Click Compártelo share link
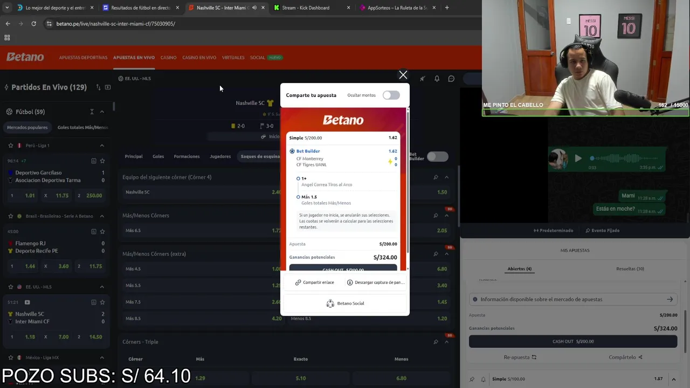Screen dimensions: 690x388 point(625,357)
